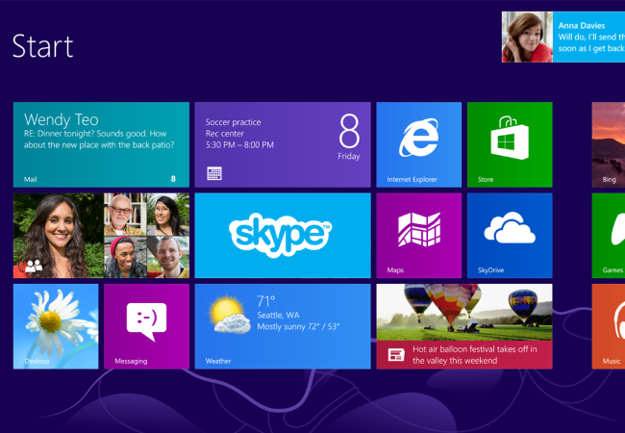625x433 pixels.
Task: Click the Start heading text
Action: click(42, 46)
